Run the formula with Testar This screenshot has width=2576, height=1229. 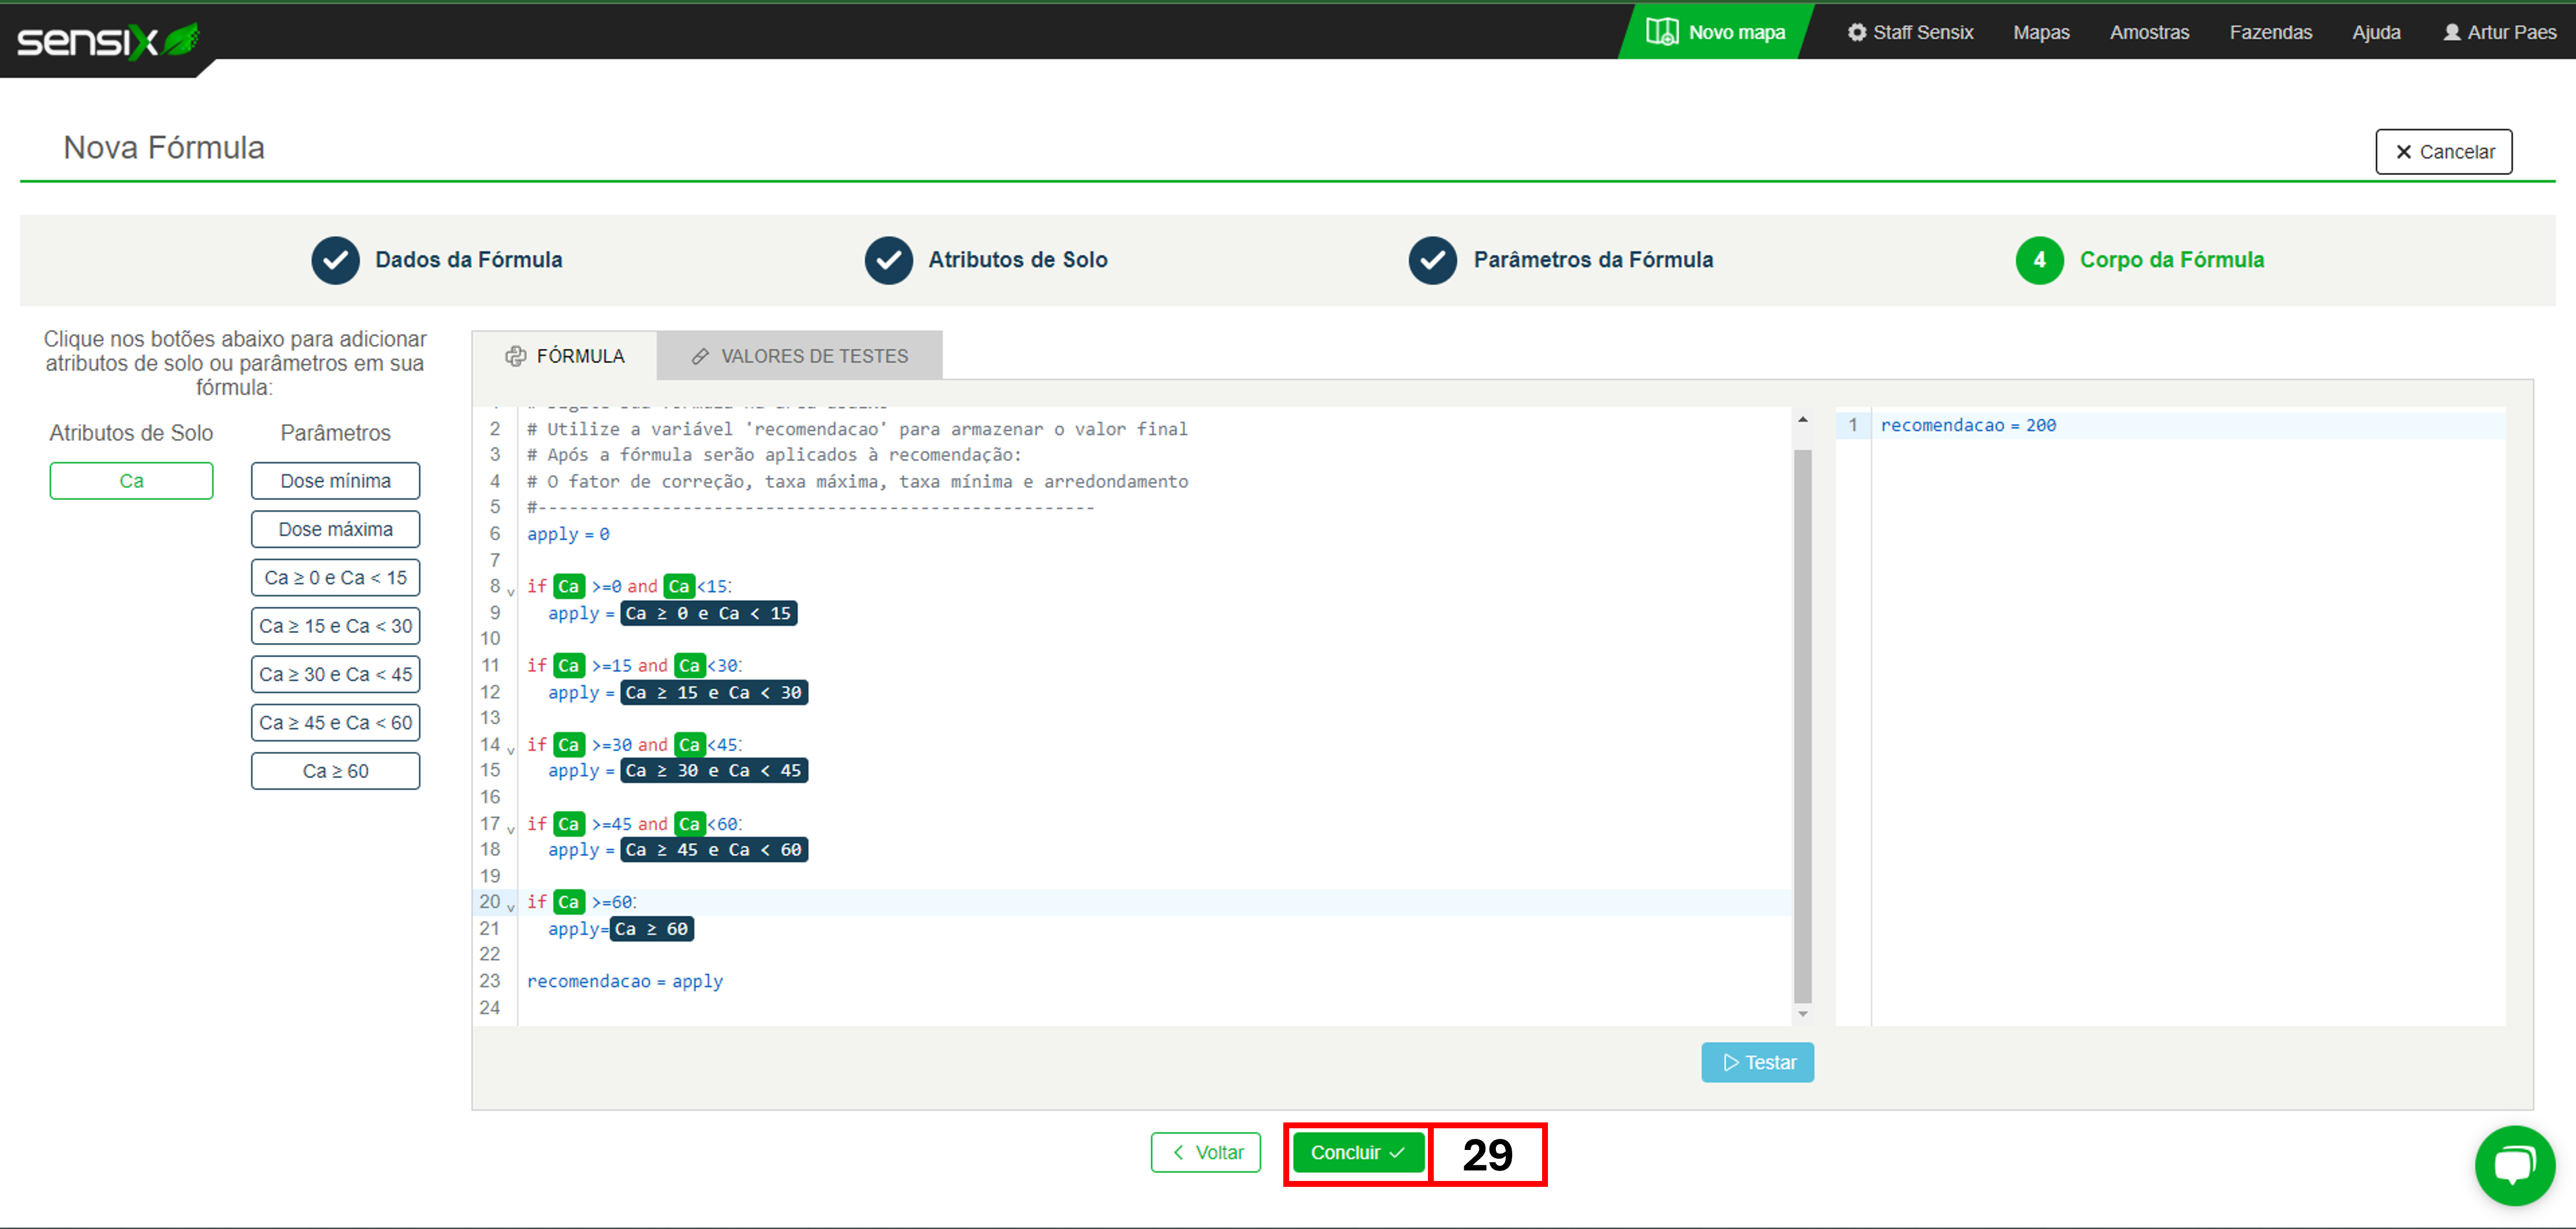1757,1062
